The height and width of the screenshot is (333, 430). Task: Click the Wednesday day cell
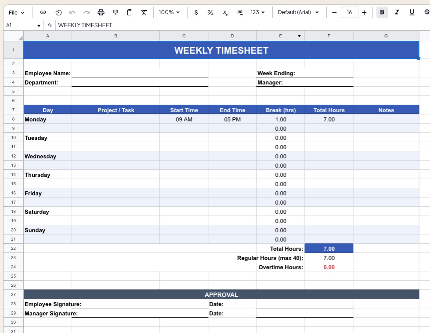point(48,156)
